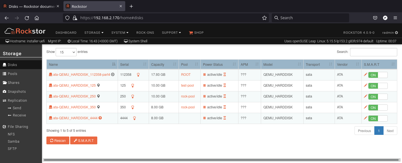402x163 pixels.
Task: Open the Show entries count dropdown
Action: point(66,52)
